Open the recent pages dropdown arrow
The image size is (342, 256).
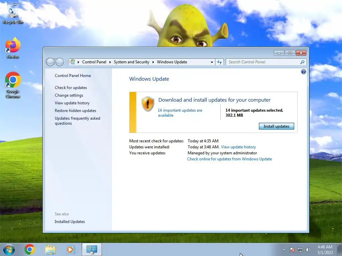[66, 62]
